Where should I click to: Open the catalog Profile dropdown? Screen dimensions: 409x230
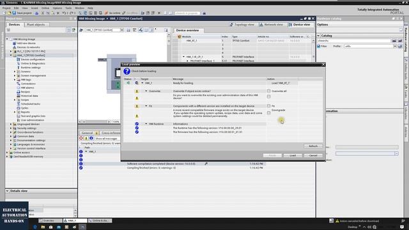395,46
